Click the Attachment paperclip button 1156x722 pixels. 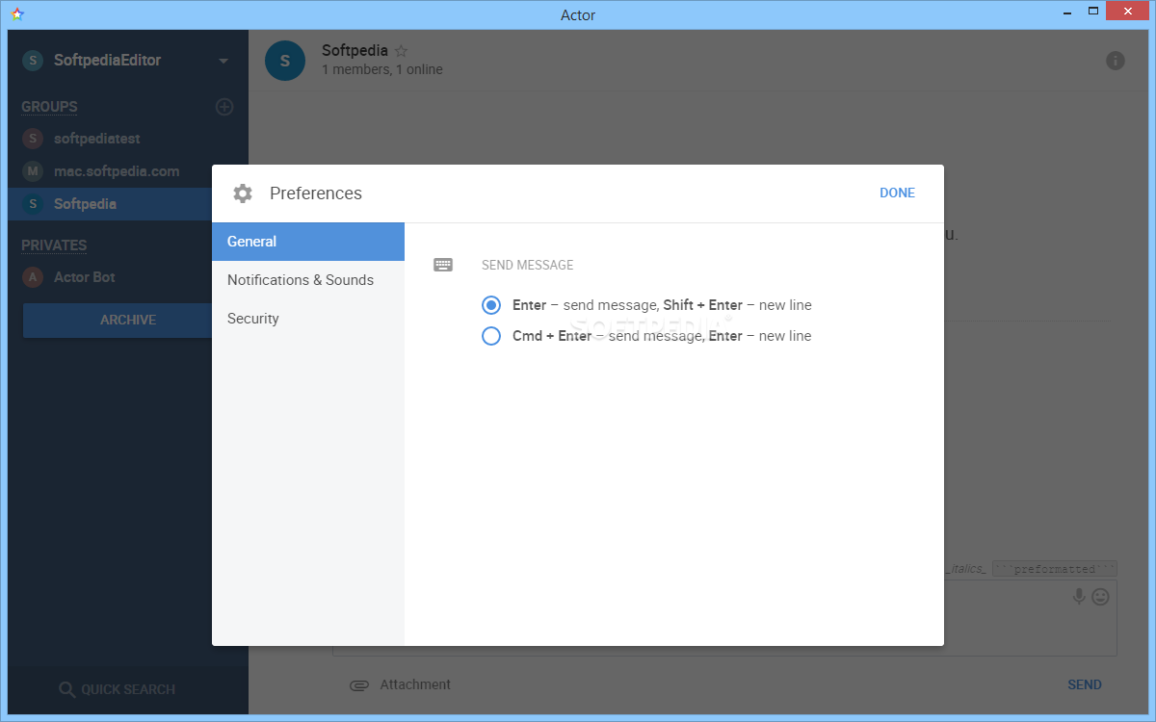pyautogui.click(x=400, y=684)
